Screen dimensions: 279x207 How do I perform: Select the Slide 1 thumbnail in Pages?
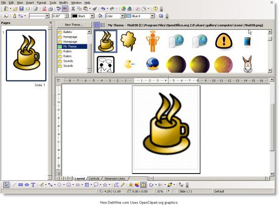26,56
